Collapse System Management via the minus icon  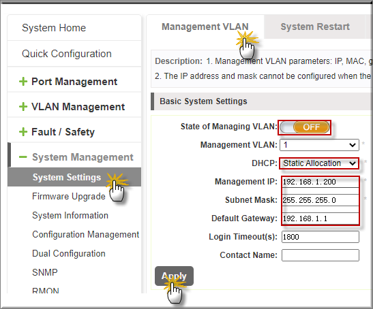point(23,157)
